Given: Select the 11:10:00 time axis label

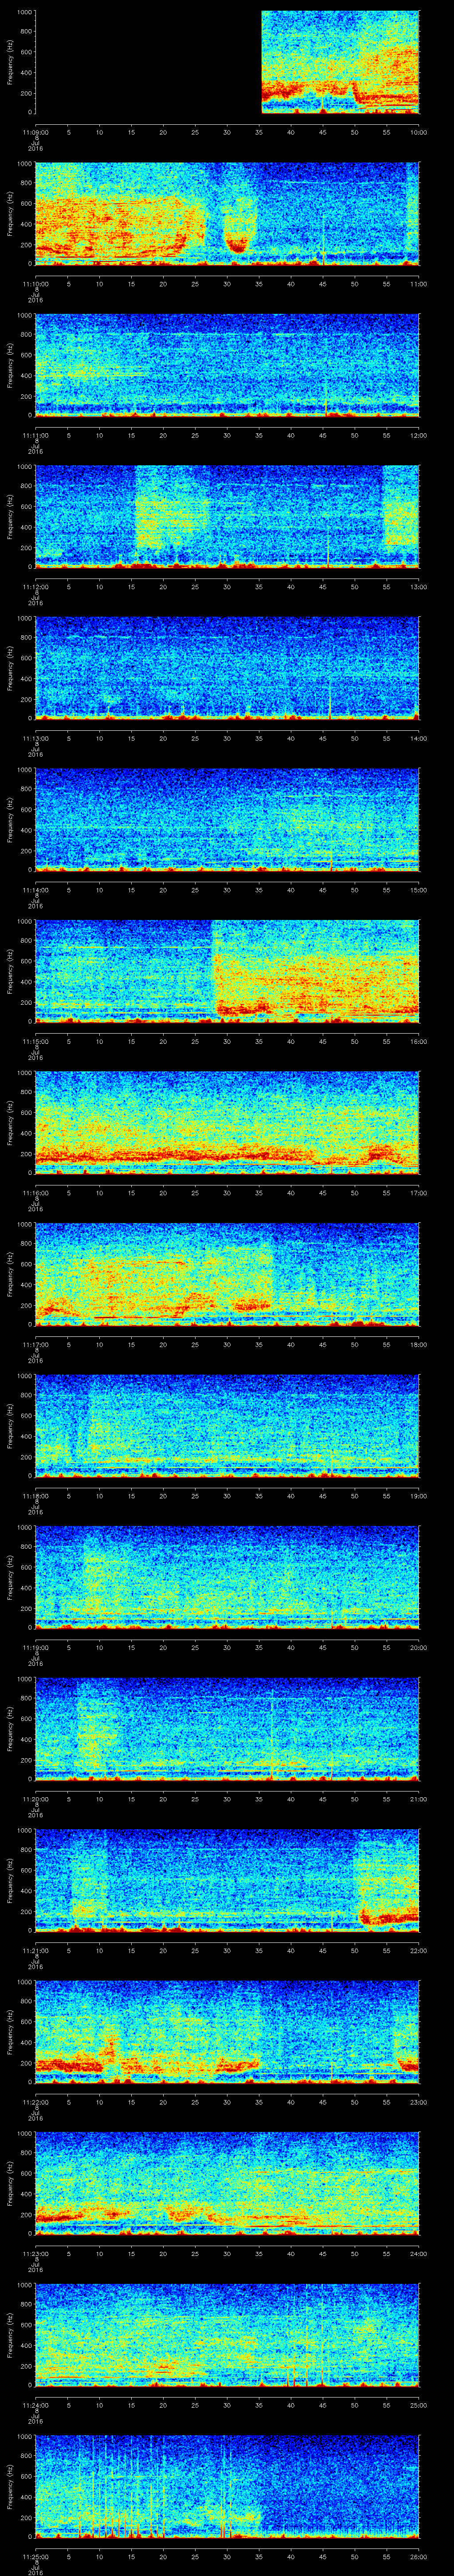Looking at the screenshot, I should click(35, 284).
